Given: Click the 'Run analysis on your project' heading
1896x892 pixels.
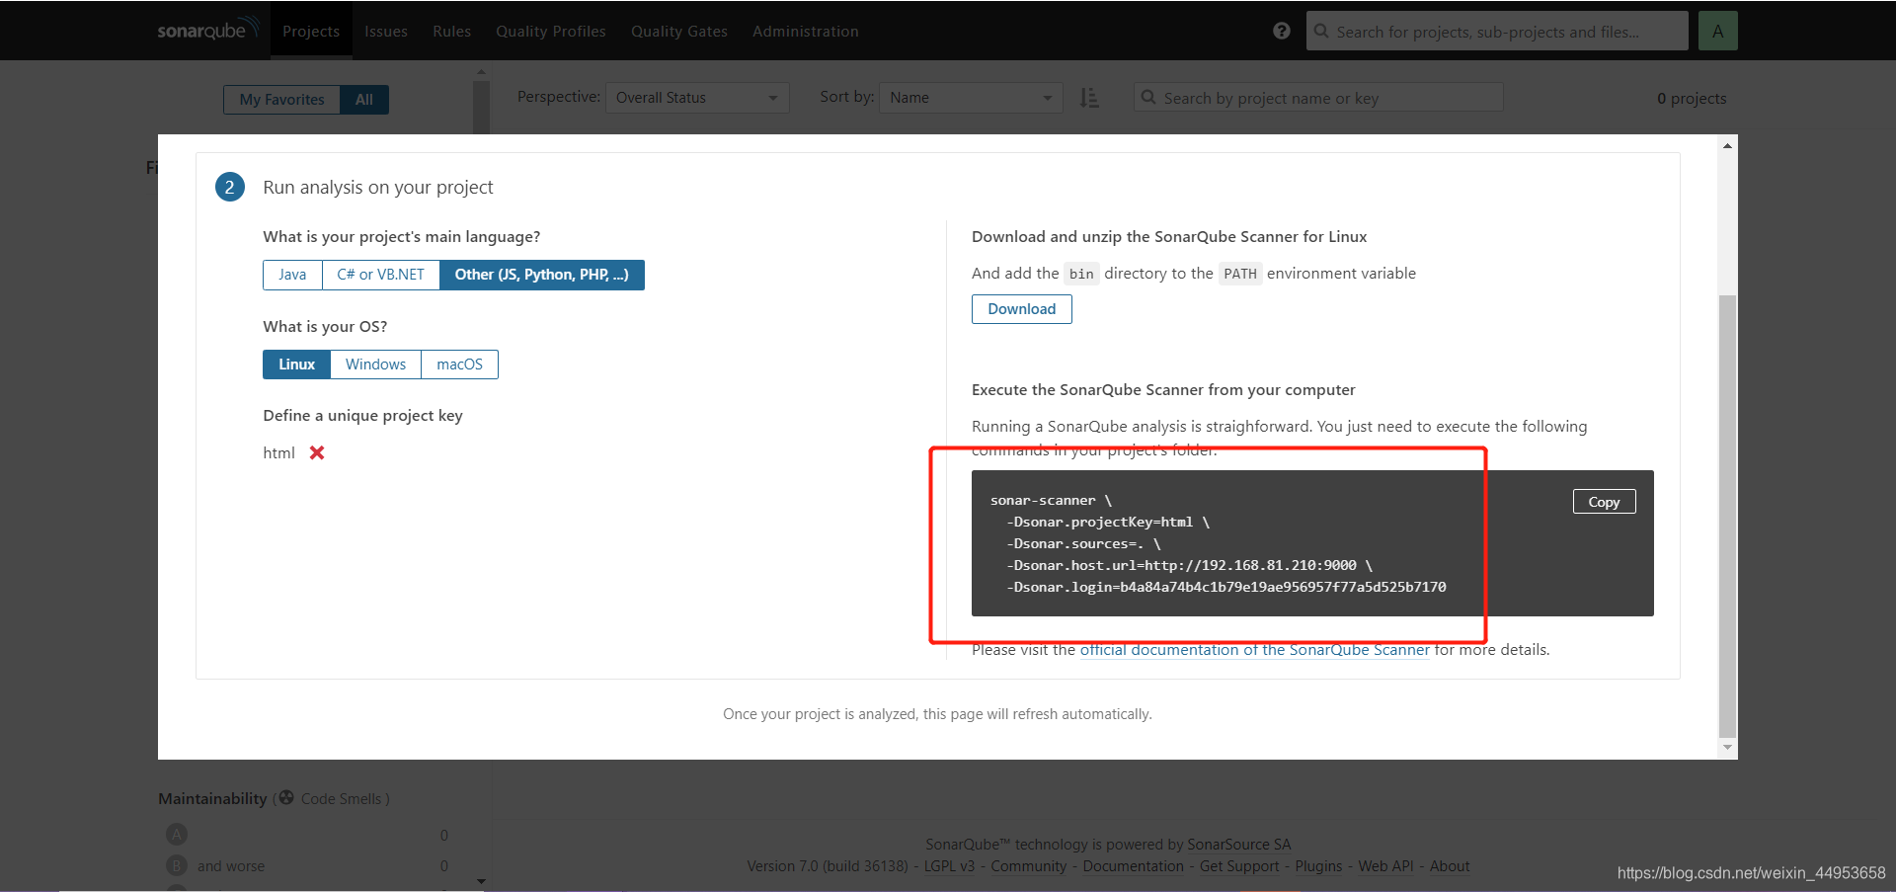Looking at the screenshot, I should 377,188.
